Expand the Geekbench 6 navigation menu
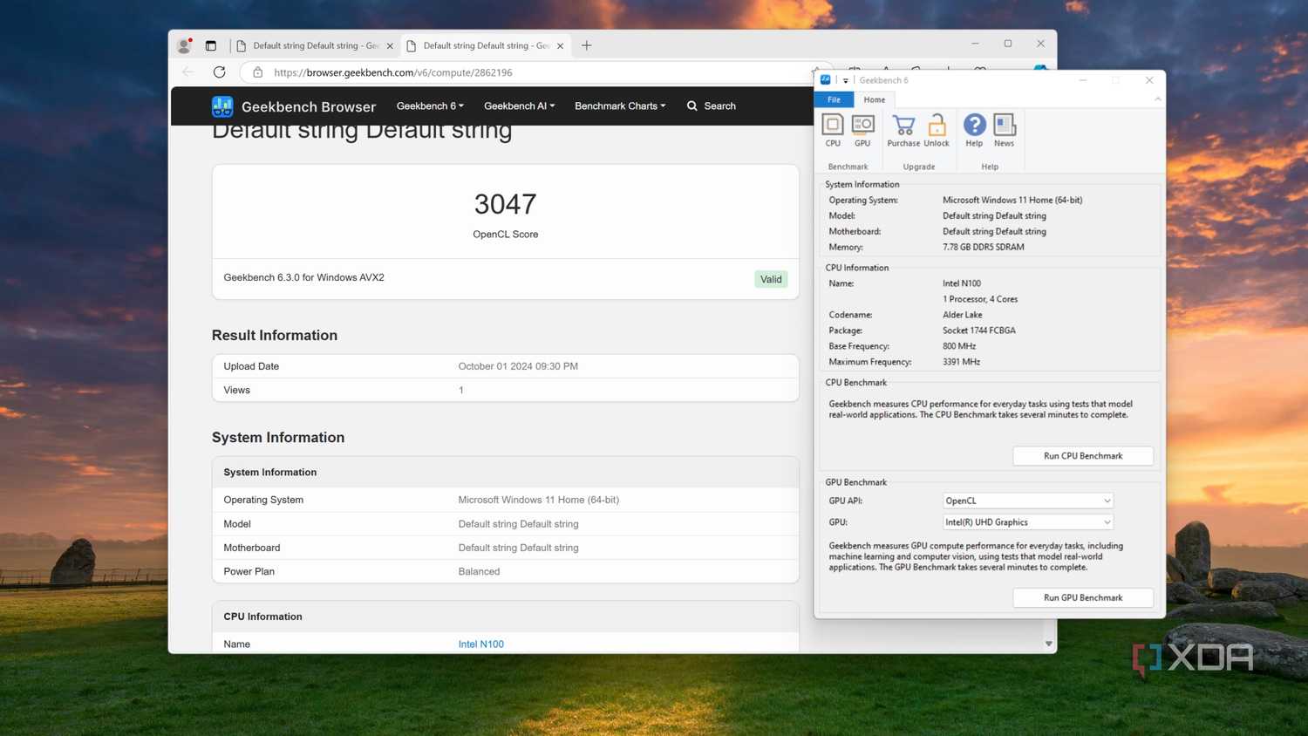 [x=430, y=106]
